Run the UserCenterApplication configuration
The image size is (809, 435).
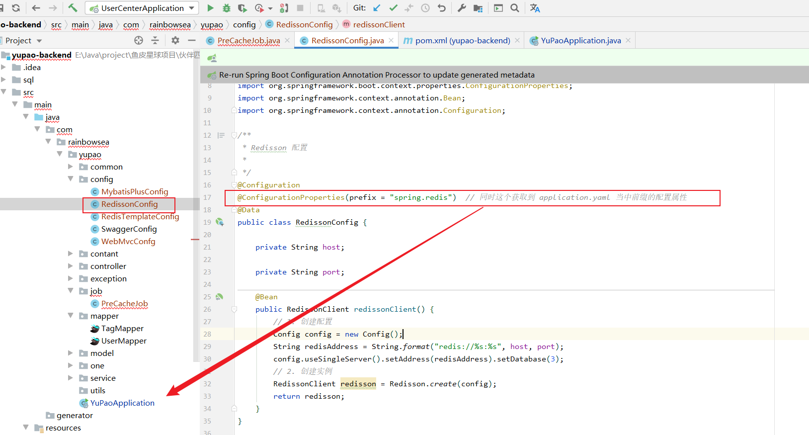pos(210,8)
